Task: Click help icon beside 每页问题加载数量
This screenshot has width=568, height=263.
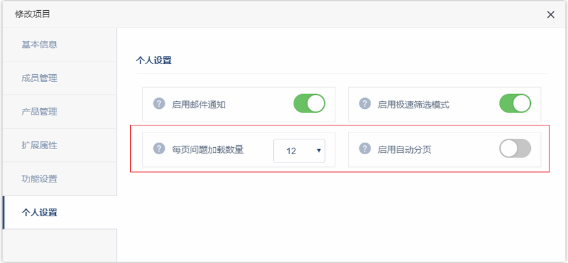Action: pos(160,149)
